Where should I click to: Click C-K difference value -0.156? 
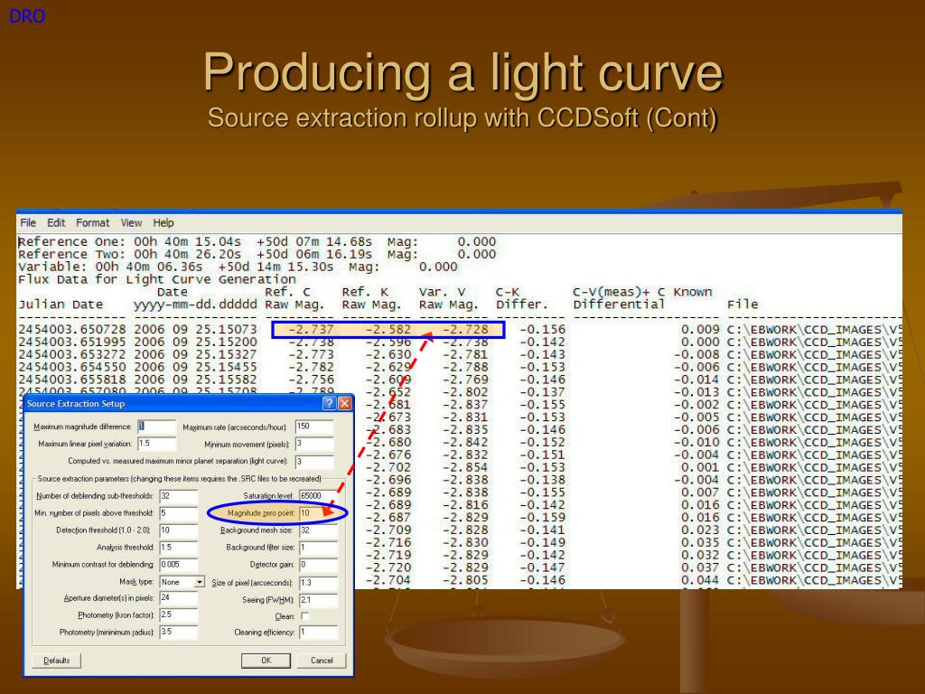pos(542,329)
